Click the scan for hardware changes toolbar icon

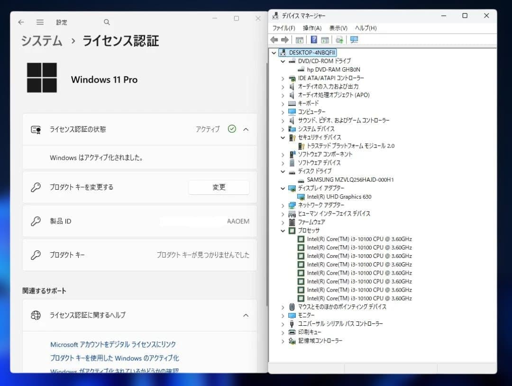click(339, 40)
